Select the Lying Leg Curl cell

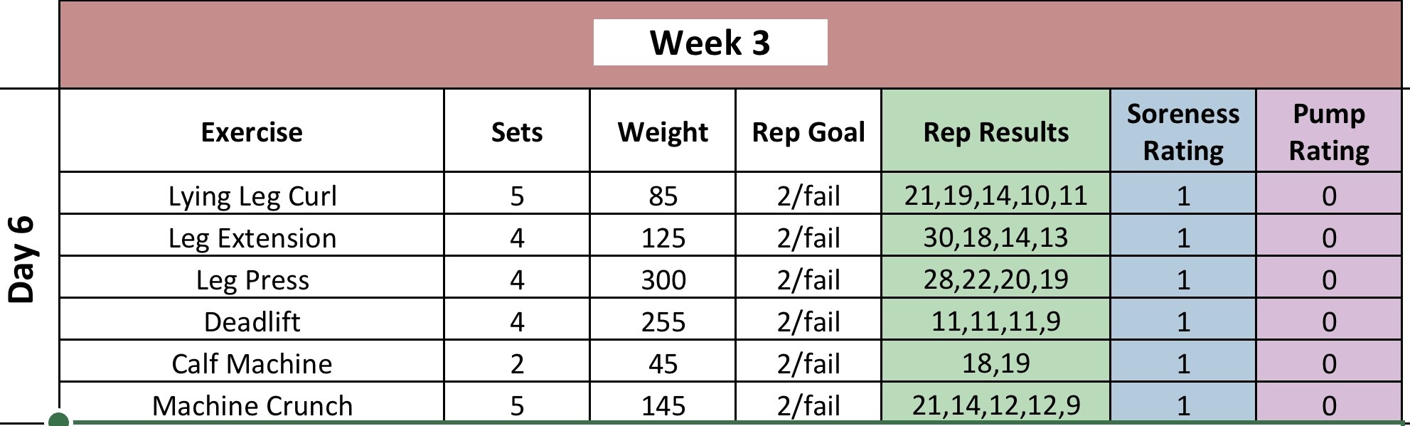pyautogui.click(x=252, y=196)
